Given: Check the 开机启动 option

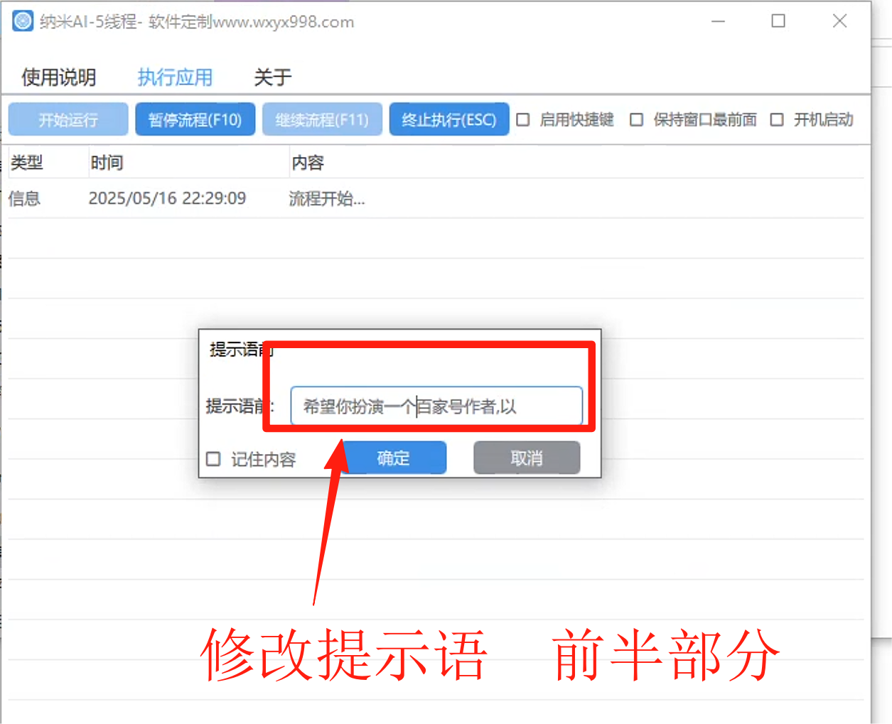Looking at the screenshot, I should [x=778, y=119].
